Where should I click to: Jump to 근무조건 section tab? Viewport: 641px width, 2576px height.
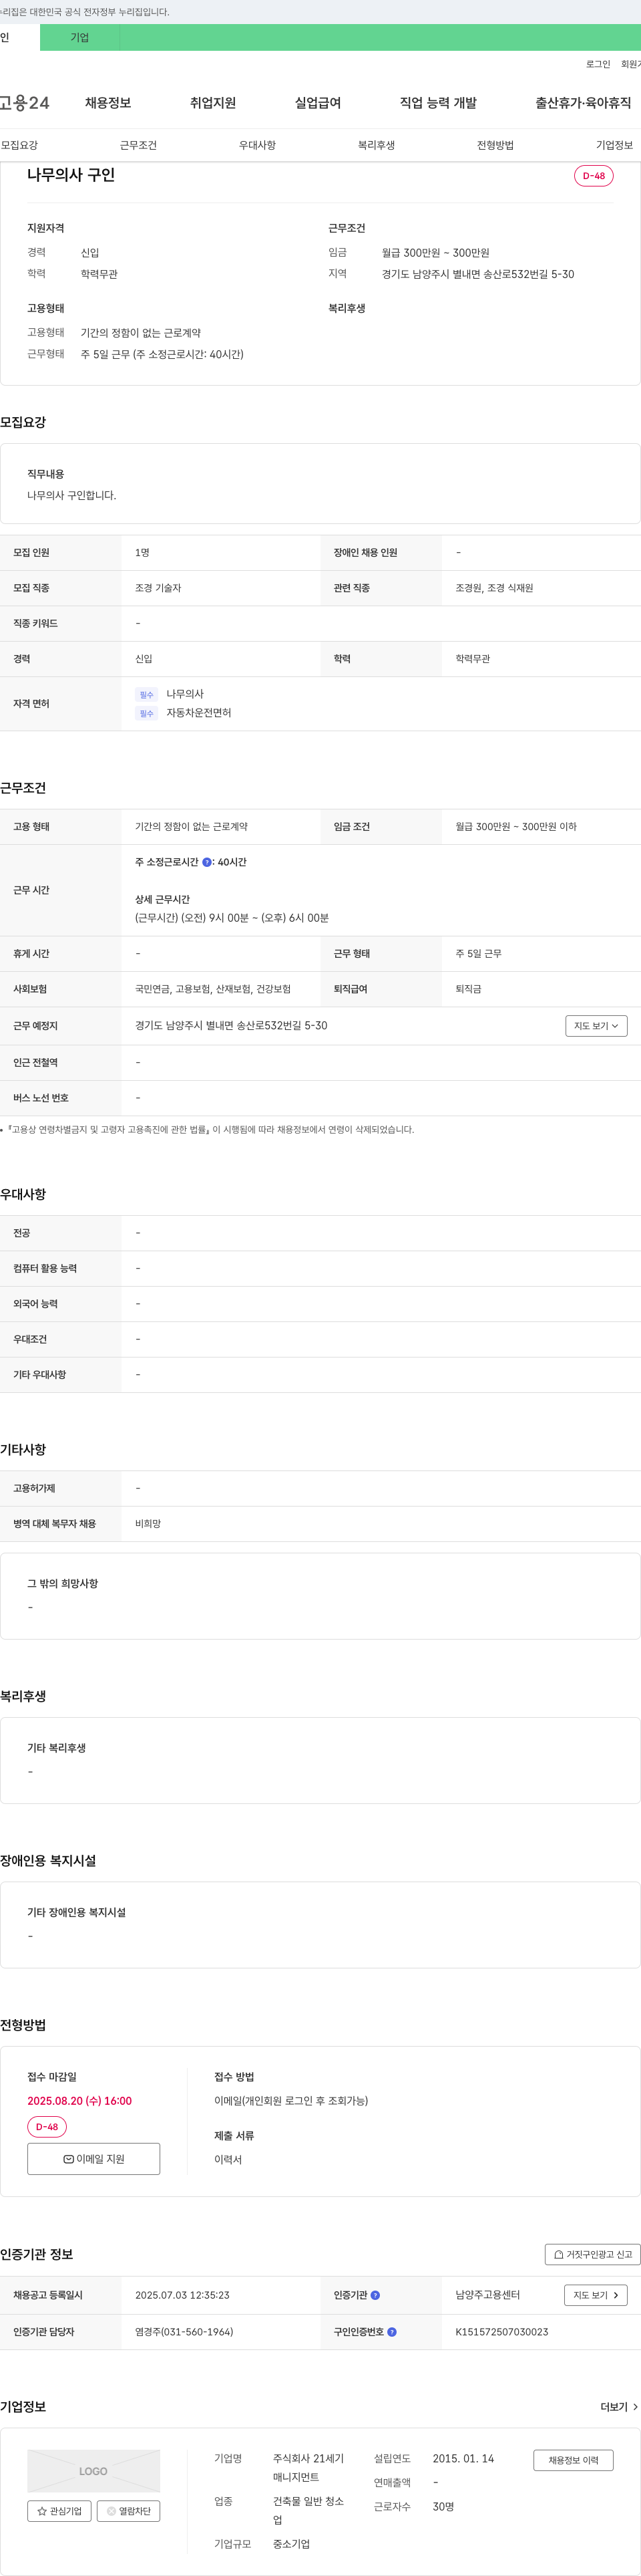point(138,145)
